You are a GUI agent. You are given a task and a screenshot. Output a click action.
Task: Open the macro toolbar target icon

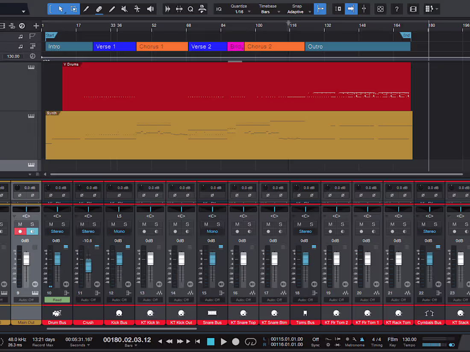(x=380, y=9)
